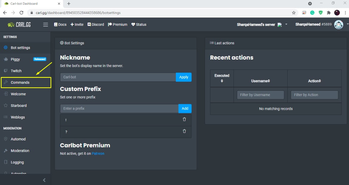349x185 pixels.
Task: Add the custom prefix
Action: tap(185, 109)
